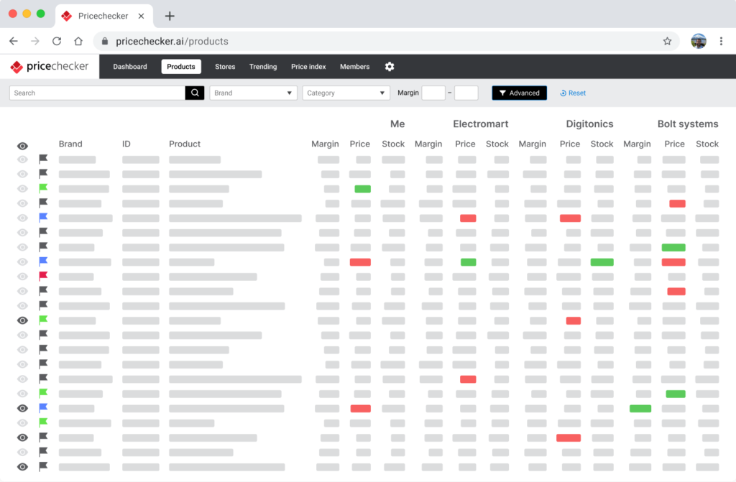Open the Brand dropdown filter
The height and width of the screenshot is (482, 736).
253,93
